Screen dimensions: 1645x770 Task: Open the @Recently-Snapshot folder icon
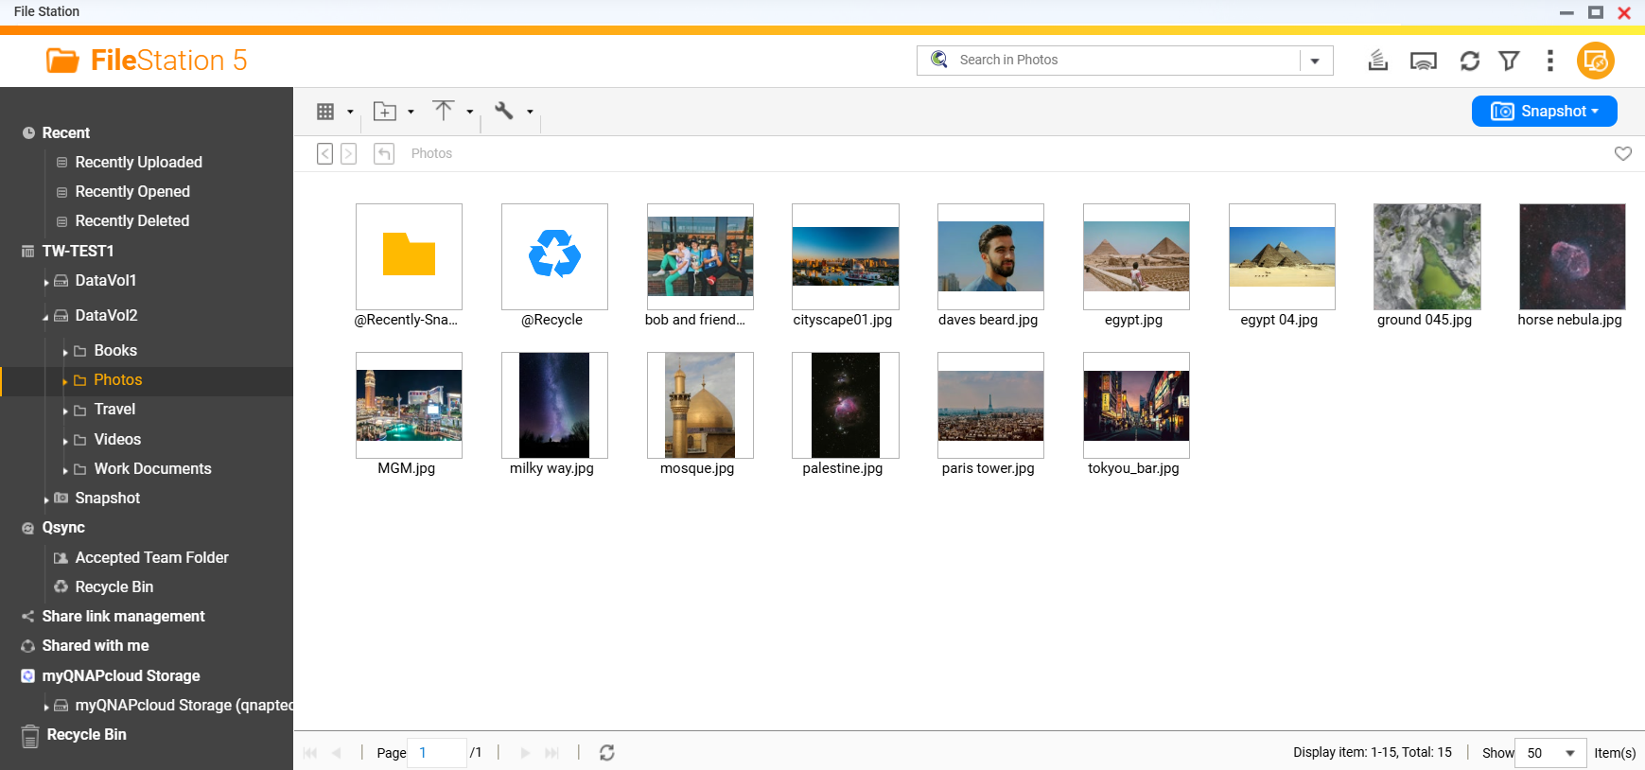pyautogui.click(x=409, y=256)
